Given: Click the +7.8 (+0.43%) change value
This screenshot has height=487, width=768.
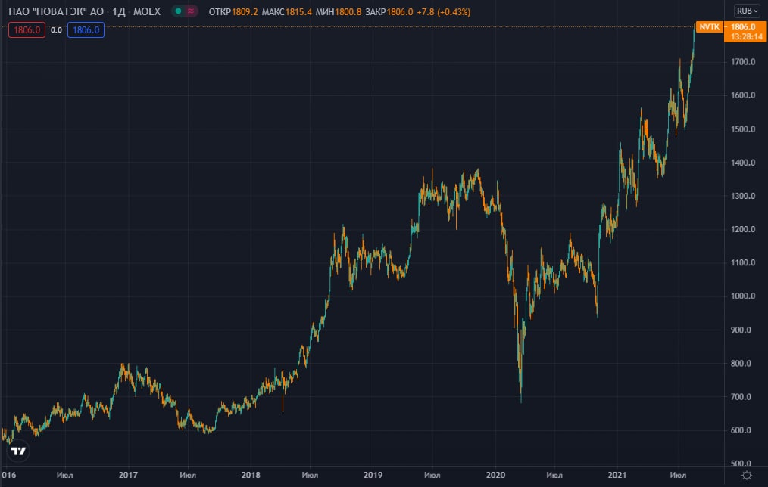Looking at the screenshot, I should (443, 12).
